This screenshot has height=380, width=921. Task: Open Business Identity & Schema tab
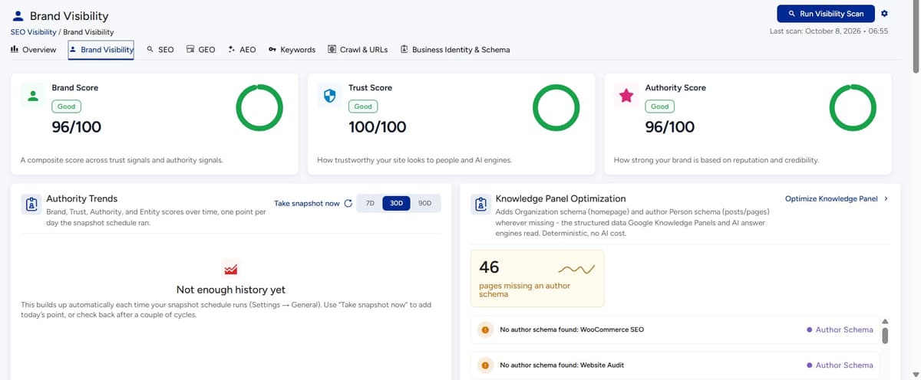[x=454, y=49]
